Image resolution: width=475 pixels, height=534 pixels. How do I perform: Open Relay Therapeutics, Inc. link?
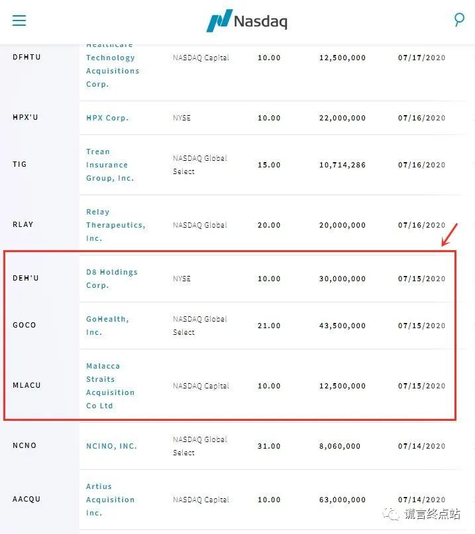click(115, 225)
